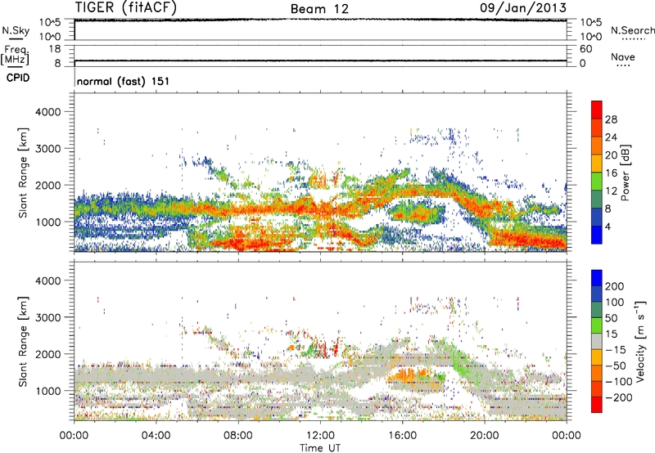655x453 pixels.
Task: Pick the red bottom segment of Velocity colorbar
Action: pyautogui.click(x=597, y=405)
